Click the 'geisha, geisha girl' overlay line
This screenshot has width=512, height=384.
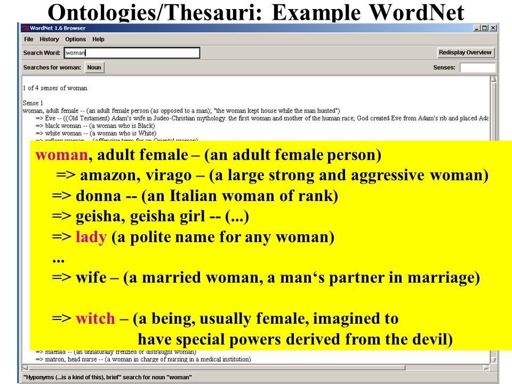[x=150, y=217]
